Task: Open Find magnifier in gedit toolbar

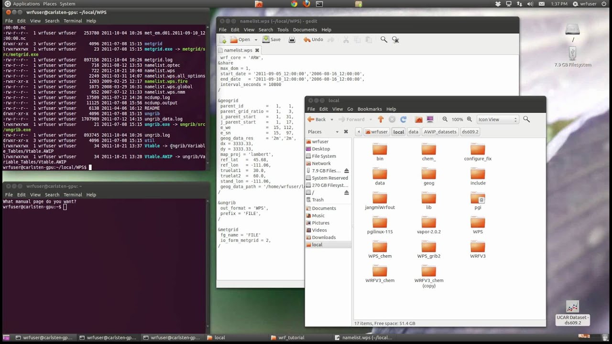Action: (x=383, y=40)
